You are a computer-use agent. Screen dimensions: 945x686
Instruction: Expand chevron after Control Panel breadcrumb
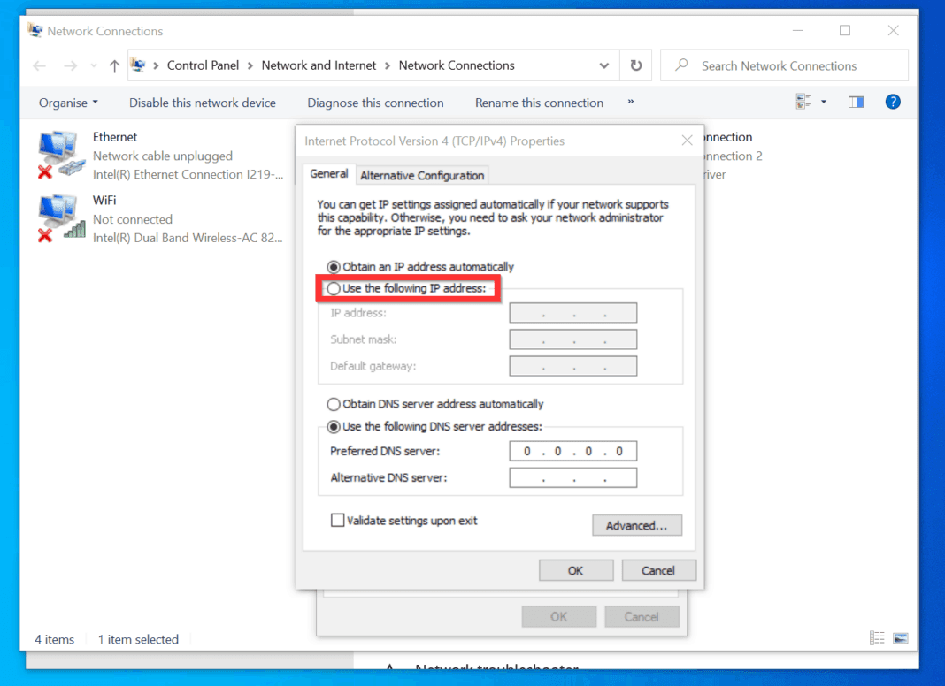click(250, 65)
